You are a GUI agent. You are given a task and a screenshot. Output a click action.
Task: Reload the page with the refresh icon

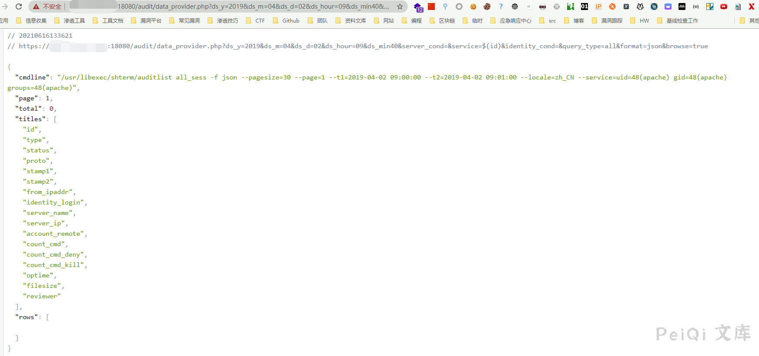[19, 7]
